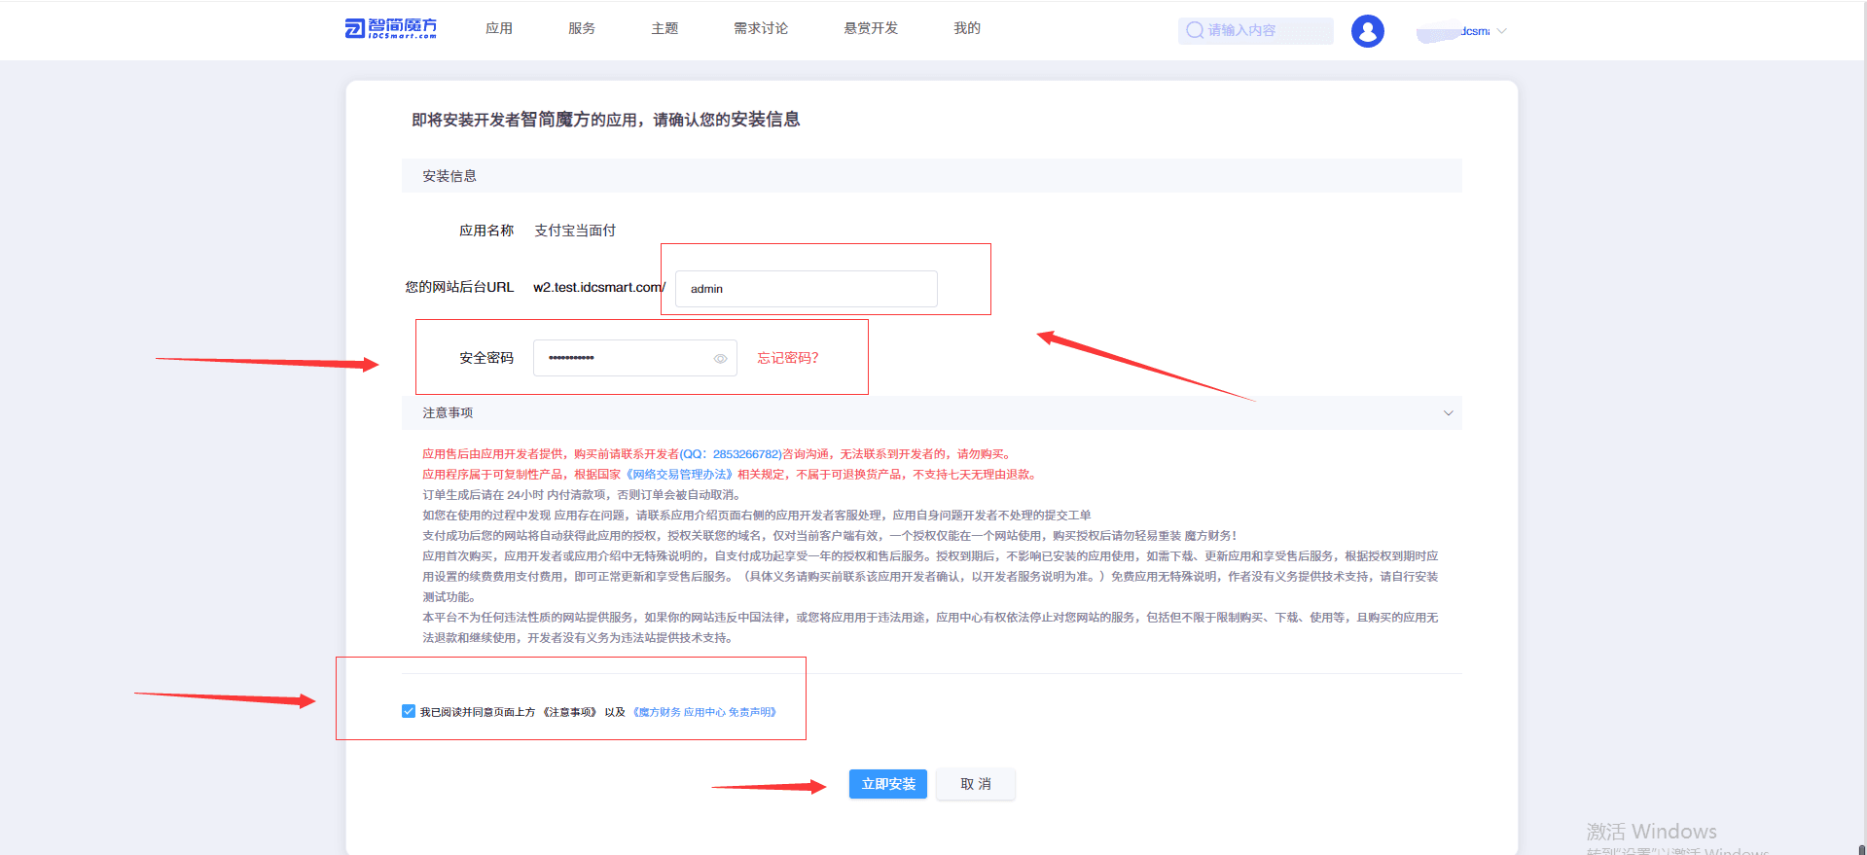Click the search magnifier icon
The width and height of the screenshot is (1867, 855).
click(x=1195, y=30)
